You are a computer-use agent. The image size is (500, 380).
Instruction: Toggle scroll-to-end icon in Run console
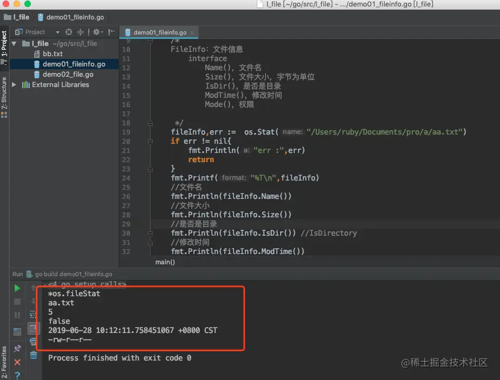point(33,328)
